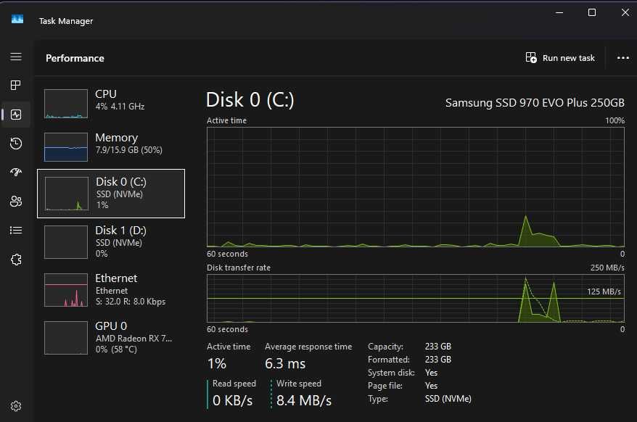Minimize the Task Manager window
This screenshot has width=637, height=422.
(x=559, y=12)
